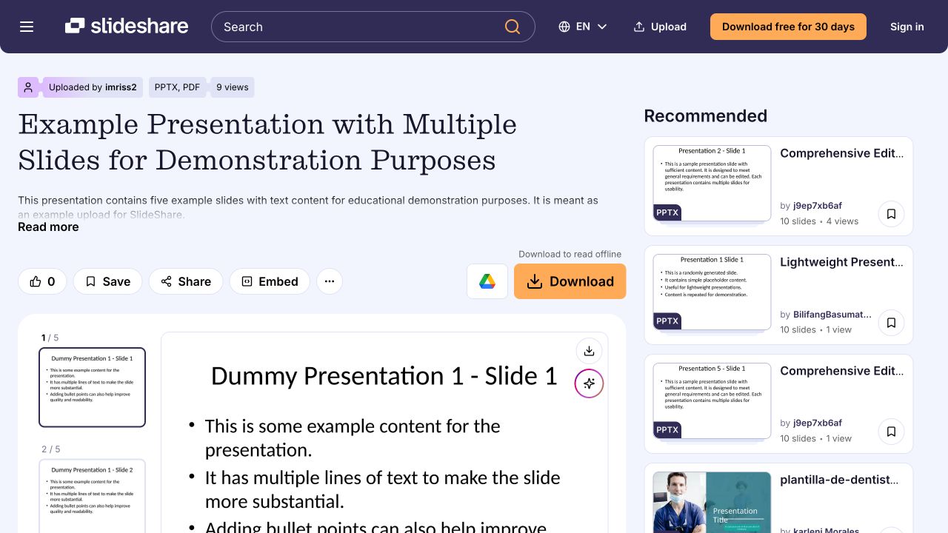Select slide 2 thumbnail in the sidebar
This screenshot has height=533, width=948.
92,496
